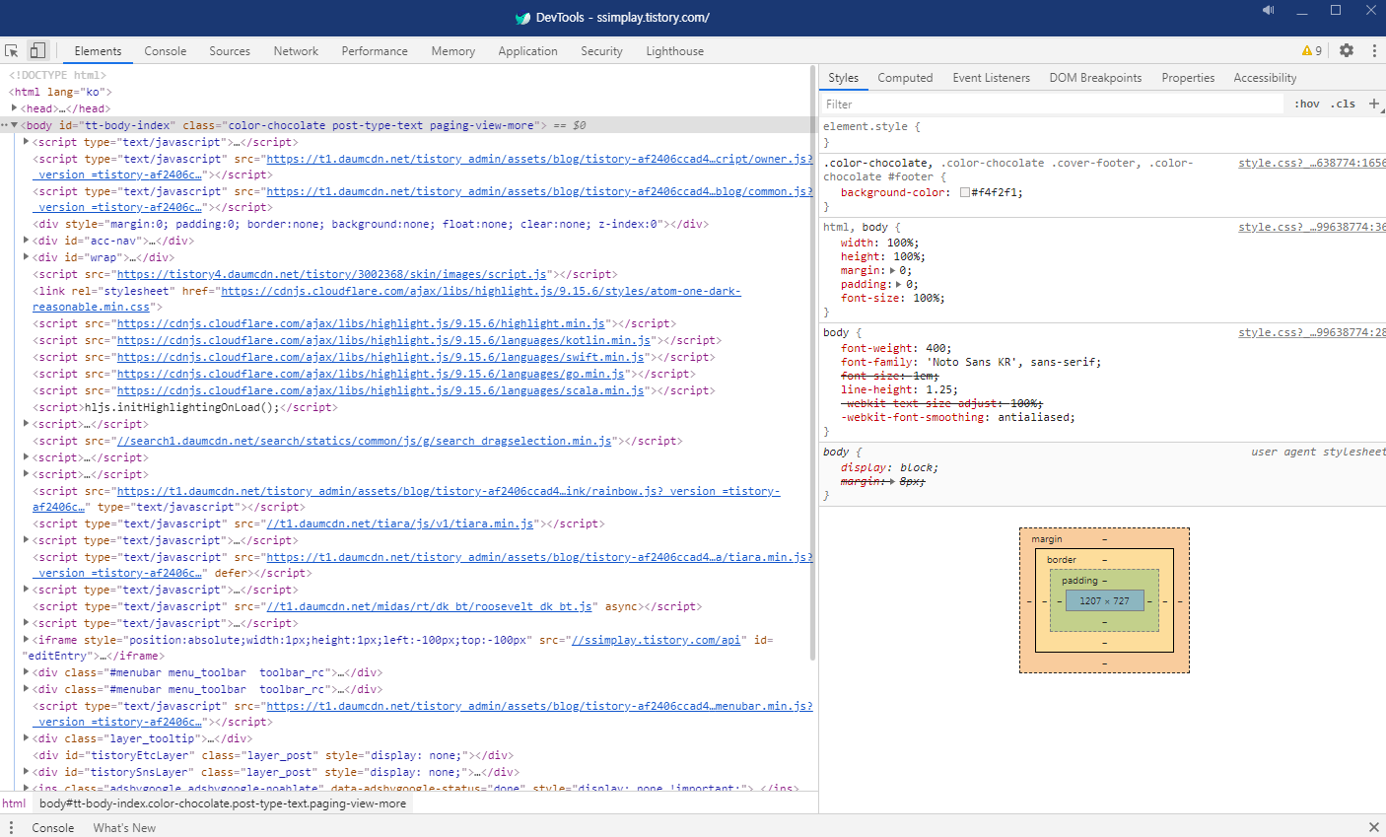Open the roosevelt_dk_bt.js link

click(x=430, y=606)
